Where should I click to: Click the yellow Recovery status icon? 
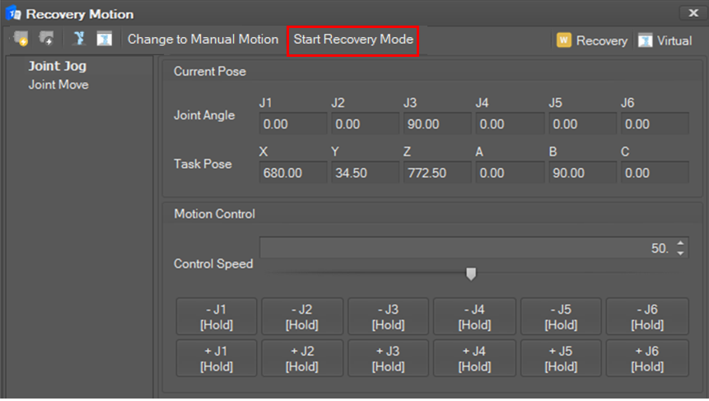(564, 40)
